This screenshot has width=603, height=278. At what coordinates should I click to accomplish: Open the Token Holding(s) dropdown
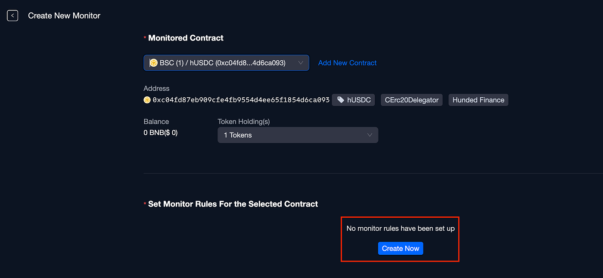[x=298, y=135]
